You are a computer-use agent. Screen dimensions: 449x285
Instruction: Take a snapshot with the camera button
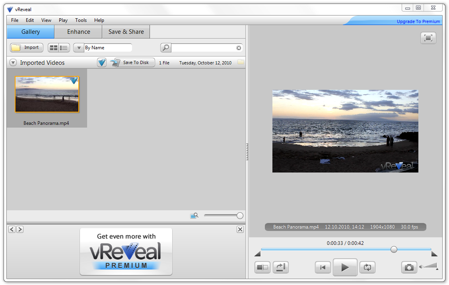[x=409, y=268]
